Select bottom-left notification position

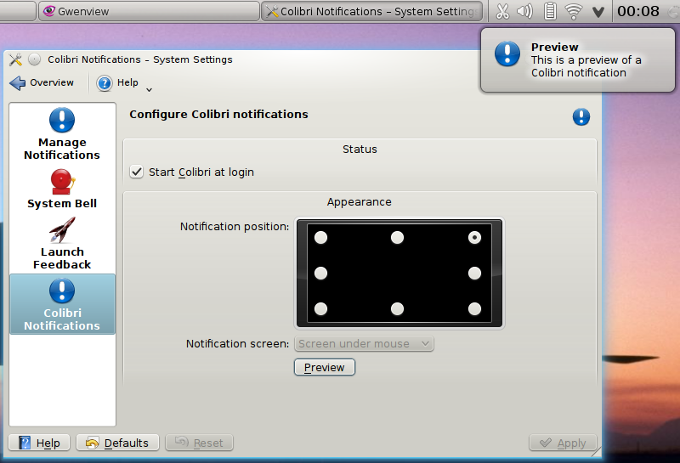[x=320, y=308]
